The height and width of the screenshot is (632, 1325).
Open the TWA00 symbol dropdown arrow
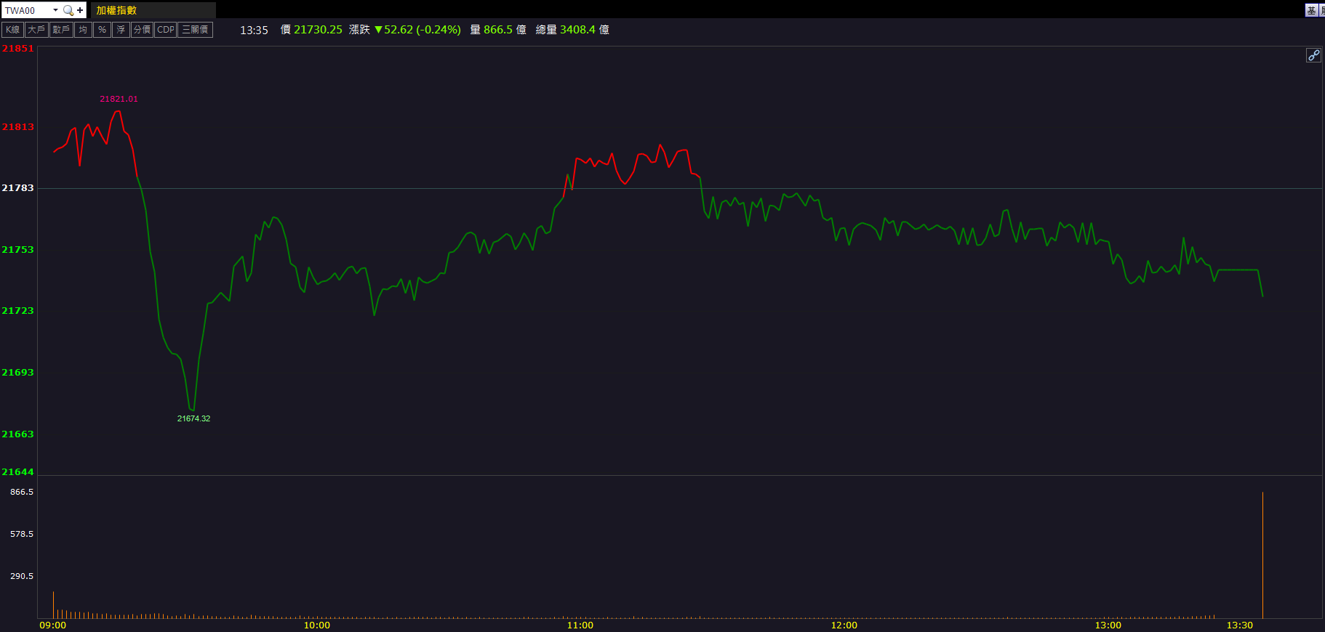[x=55, y=10]
